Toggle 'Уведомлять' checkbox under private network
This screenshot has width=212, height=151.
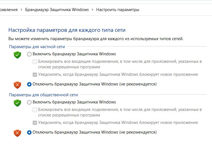35,74
